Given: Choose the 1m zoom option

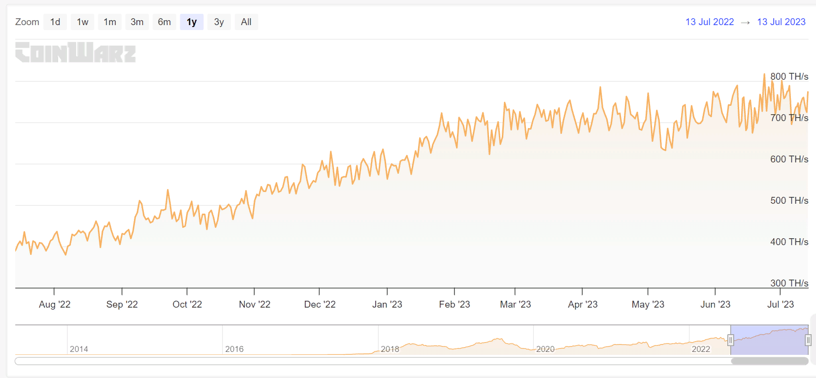Looking at the screenshot, I should [x=110, y=22].
